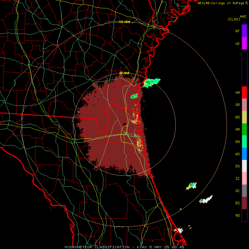The height and width of the screenshot is (249, 249).
Task: Click the small green rain cell inside the clutter
Action: pyautogui.click(x=134, y=96)
